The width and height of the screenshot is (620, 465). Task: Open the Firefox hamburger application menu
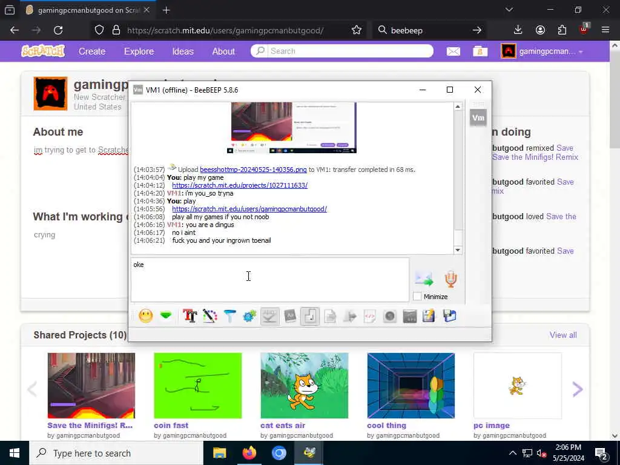(605, 30)
